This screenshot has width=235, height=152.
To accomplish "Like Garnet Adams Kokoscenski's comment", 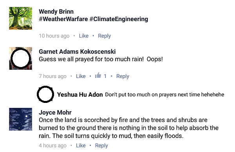I will (x=81, y=76).
